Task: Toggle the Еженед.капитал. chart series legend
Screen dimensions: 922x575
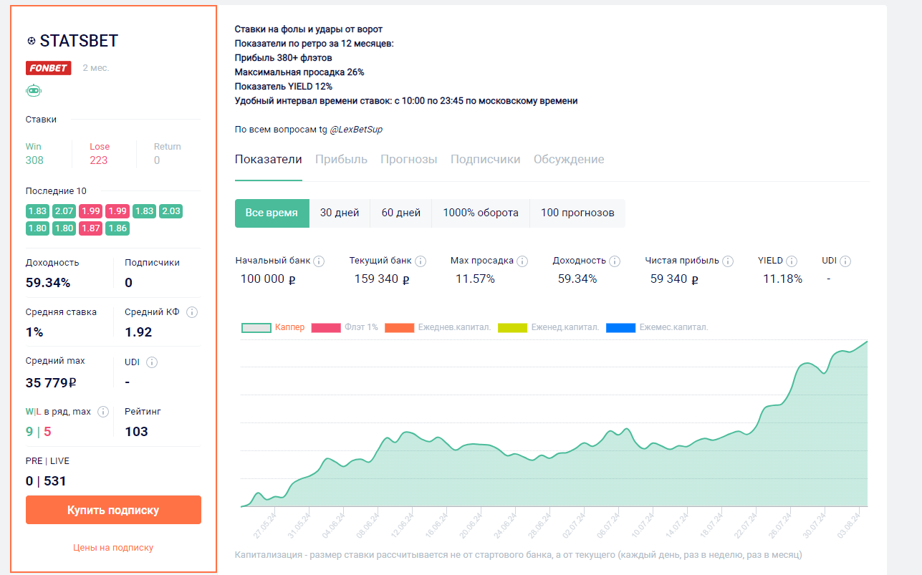Action: coord(548,327)
